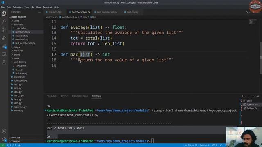Open the View menu
This screenshot has height=147, width=262.
(x=27, y=7)
